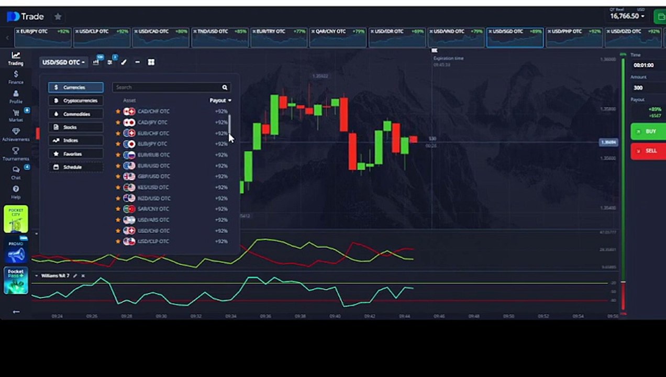
Task: Open the USD/SGD OTC asset dropdown
Action: tap(63, 62)
